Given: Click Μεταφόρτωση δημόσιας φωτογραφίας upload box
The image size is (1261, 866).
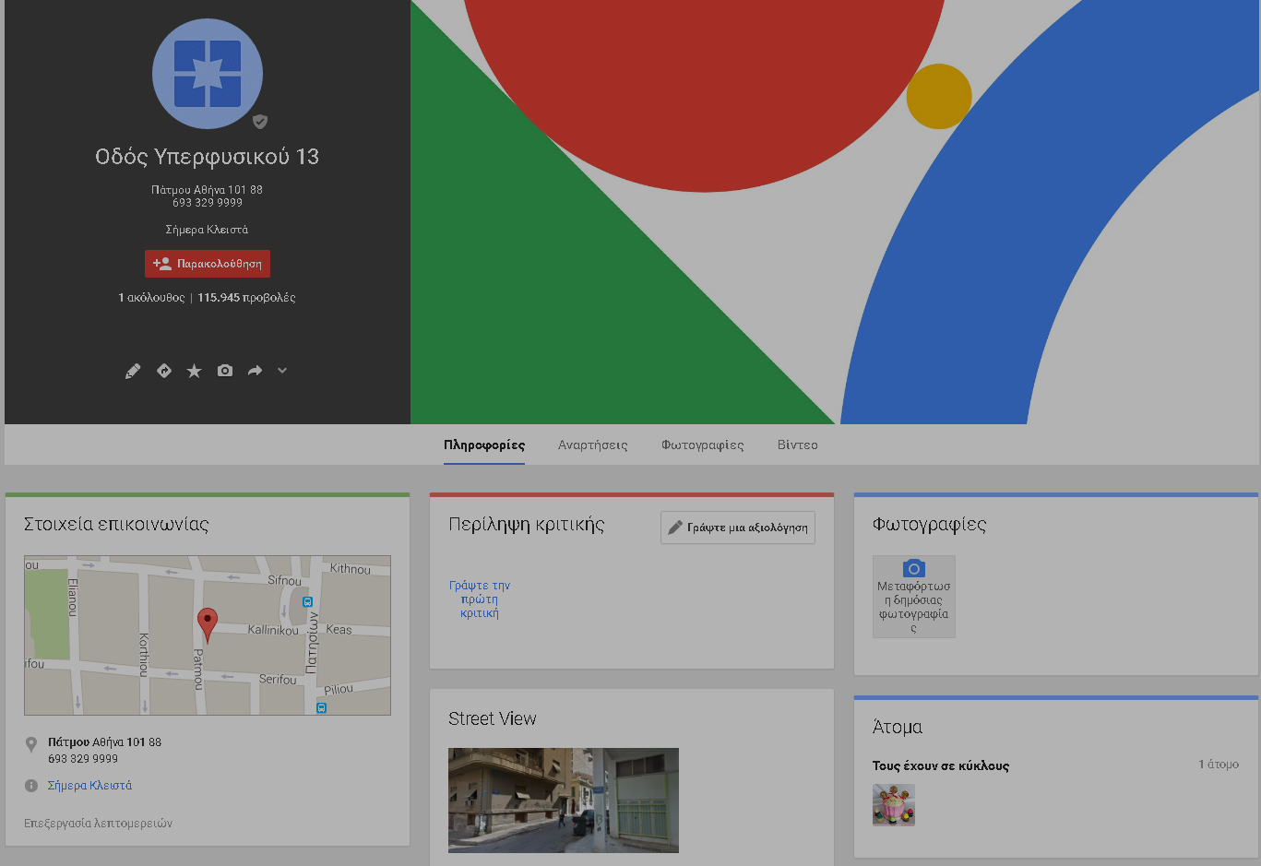Looking at the screenshot, I should (x=914, y=597).
